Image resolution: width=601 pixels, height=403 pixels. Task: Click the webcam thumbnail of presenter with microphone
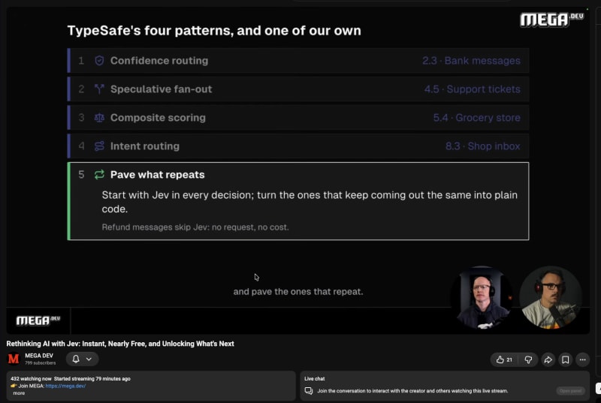point(551,298)
